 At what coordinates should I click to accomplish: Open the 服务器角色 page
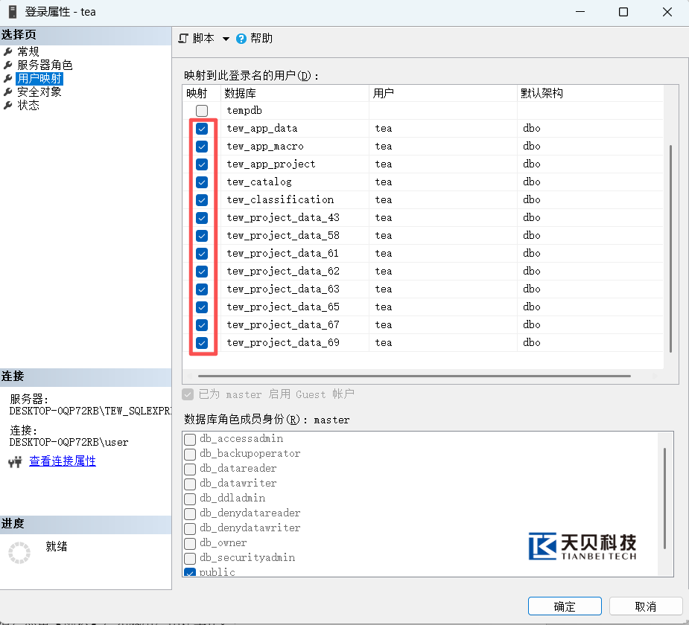click(x=45, y=65)
